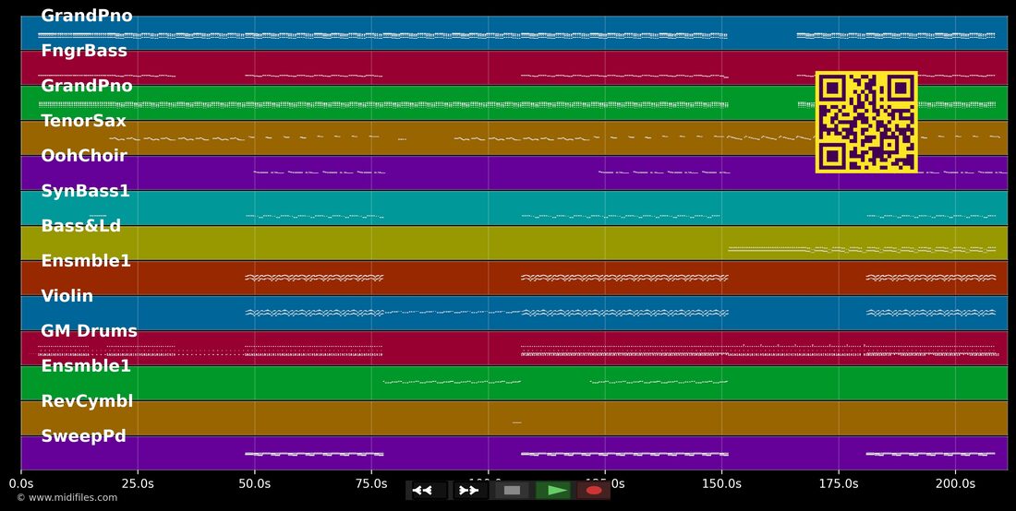1016x511 pixels.
Task: Click the single short note in RevCymbl lane
Action: coord(517,422)
